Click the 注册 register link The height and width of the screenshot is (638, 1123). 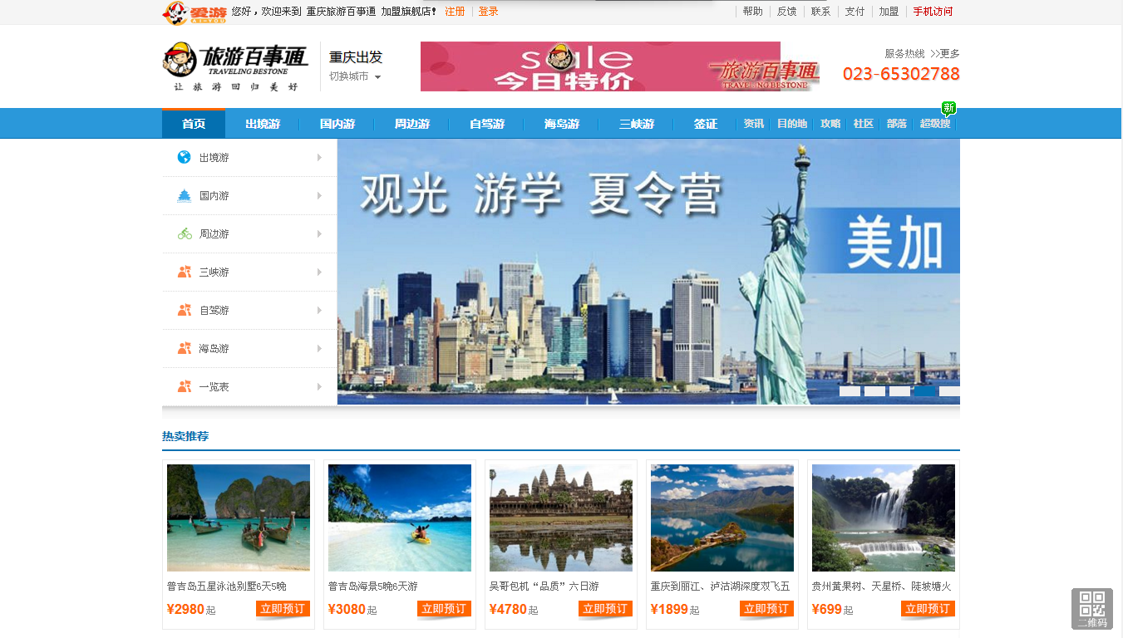(x=455, y=12)
